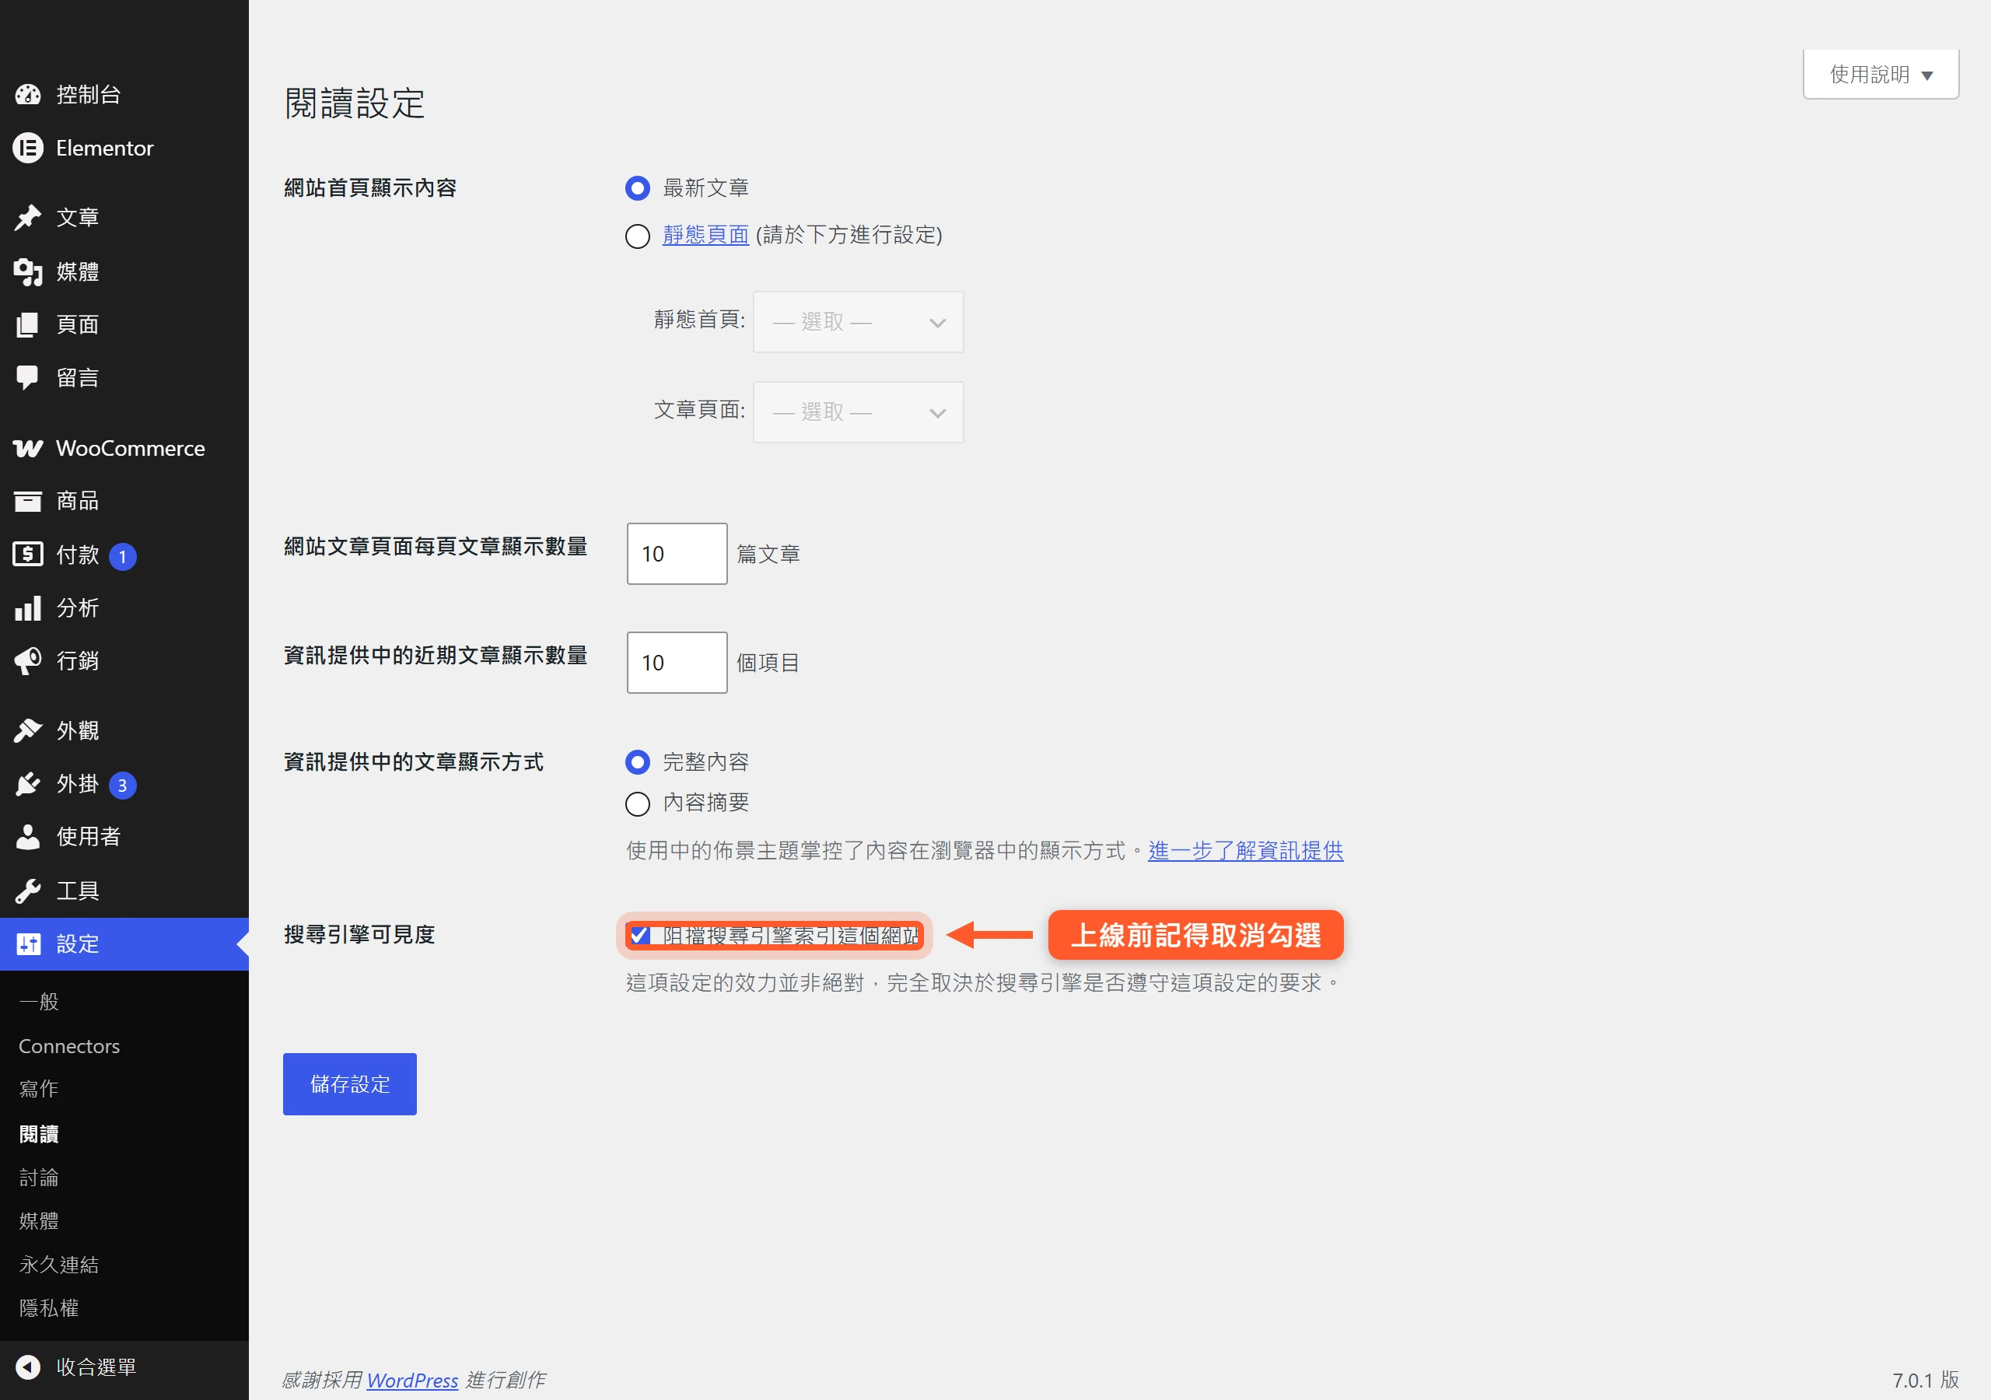This screenshot has width=1991, height=1400.
Task: Go to the 隱私權 settings submenu
Action: [x=48, y=1308]
